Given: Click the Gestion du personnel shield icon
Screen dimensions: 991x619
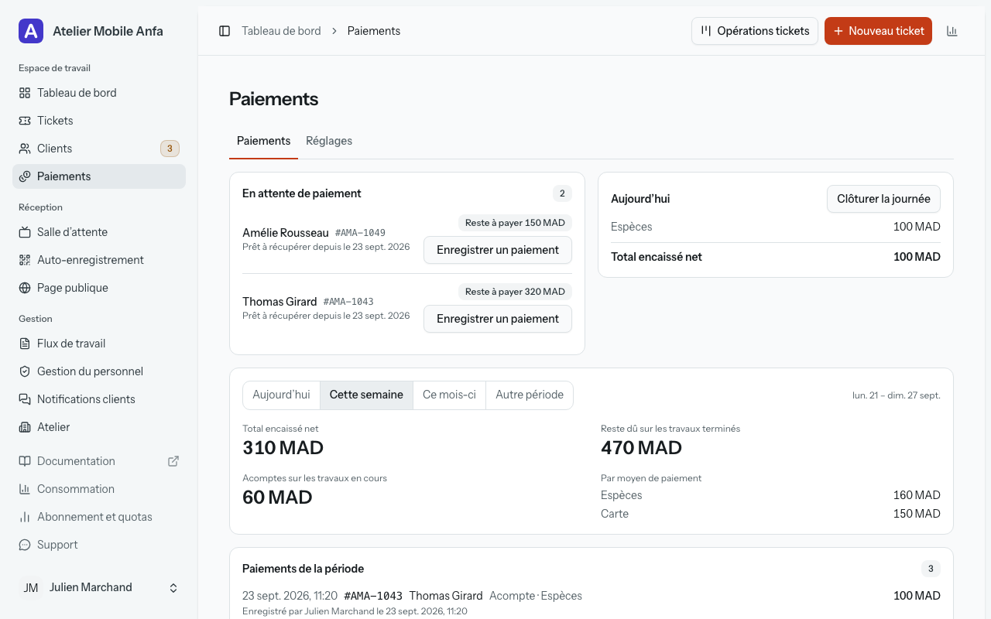Looking at the screenshot, I should [x=25, y=371].
